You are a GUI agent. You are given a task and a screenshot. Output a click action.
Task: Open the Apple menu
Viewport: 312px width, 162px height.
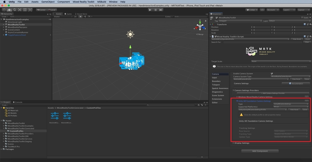tap(4, 2)
